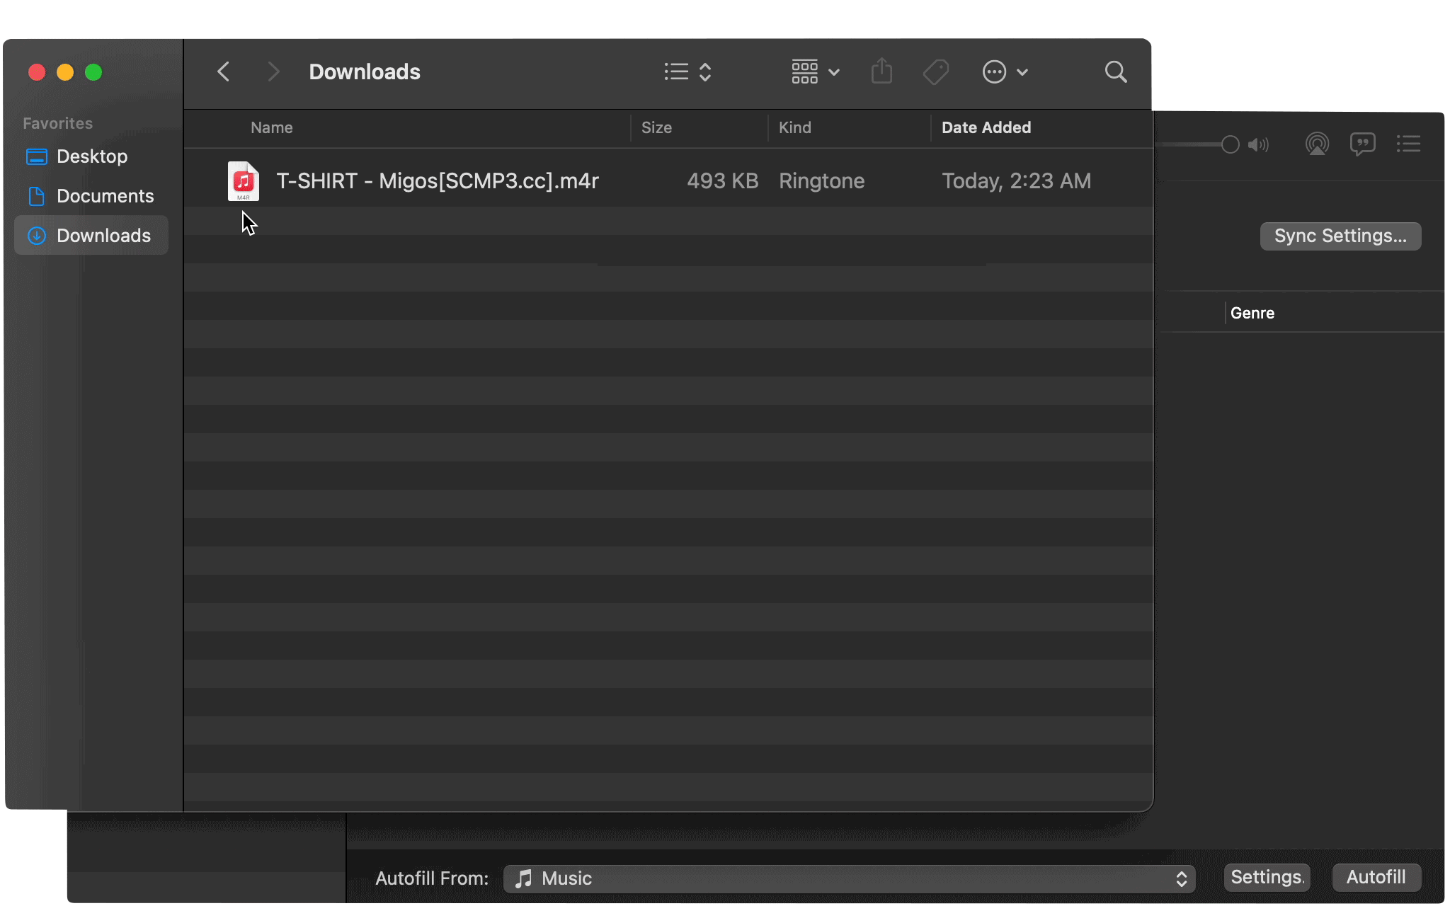Screen dimensions: 1450x906
Task: Open Finder search
Action: pyautogui.click(x=1116, y=71)
